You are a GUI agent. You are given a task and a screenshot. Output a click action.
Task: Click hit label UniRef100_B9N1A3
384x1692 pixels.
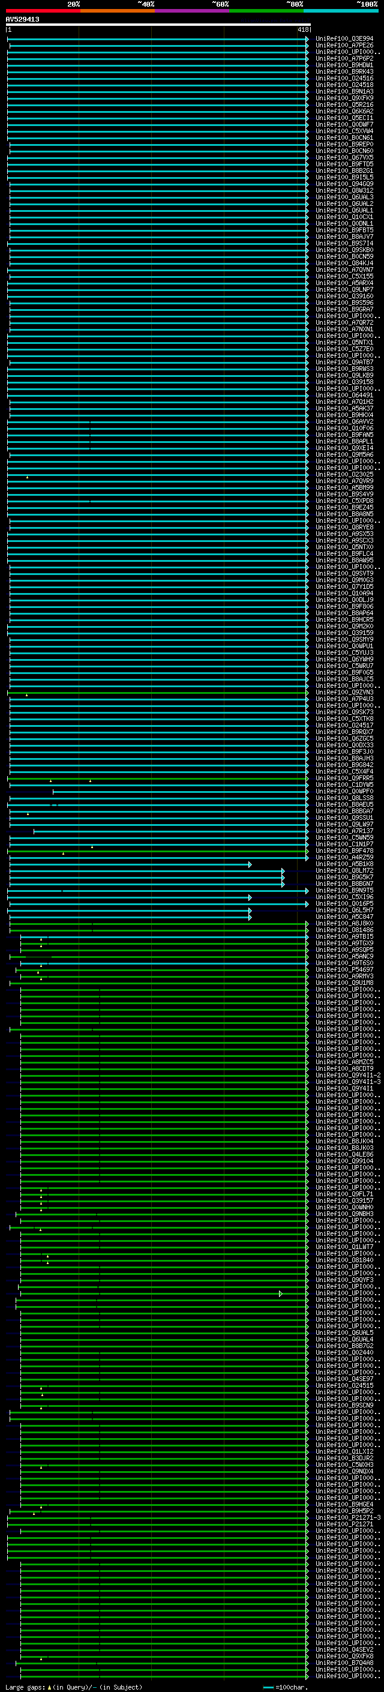click(x=344, y=91)
